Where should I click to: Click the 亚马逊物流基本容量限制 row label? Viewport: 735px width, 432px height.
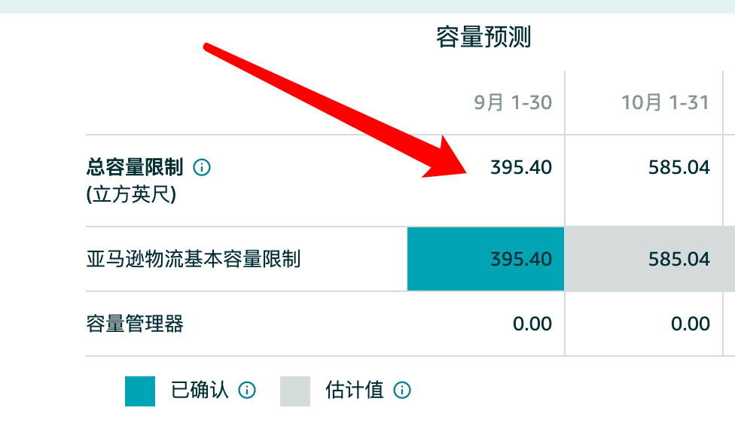pos(194,259)
